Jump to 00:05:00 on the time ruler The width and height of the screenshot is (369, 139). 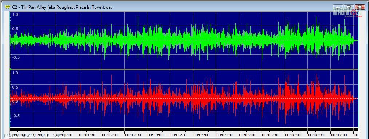tap(247, 135)
